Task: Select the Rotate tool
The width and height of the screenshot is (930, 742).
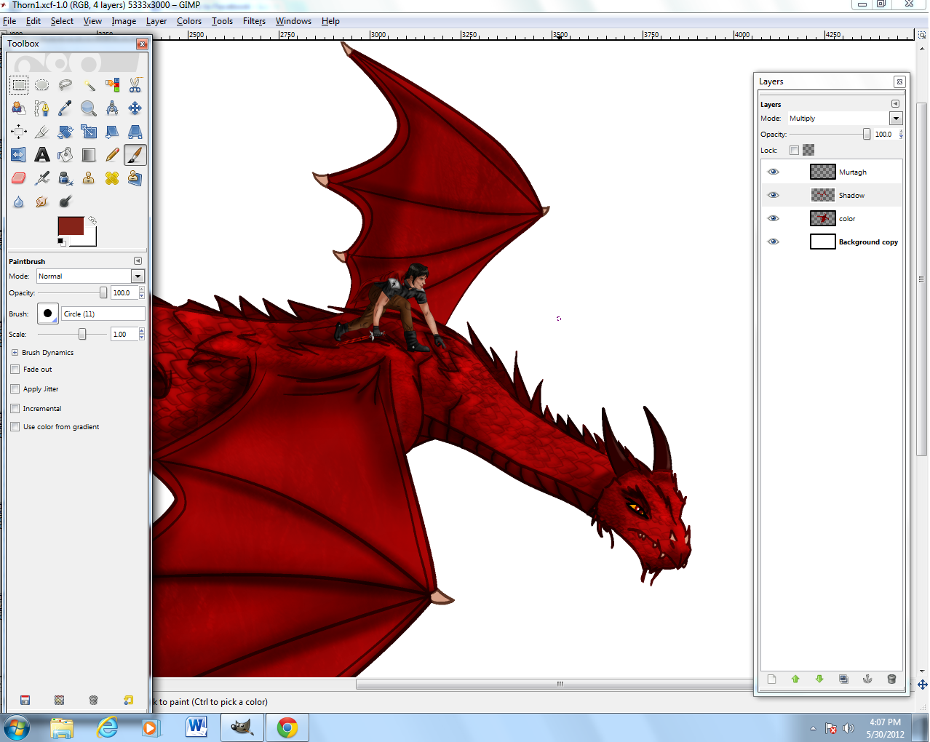Action: (65, 132)
